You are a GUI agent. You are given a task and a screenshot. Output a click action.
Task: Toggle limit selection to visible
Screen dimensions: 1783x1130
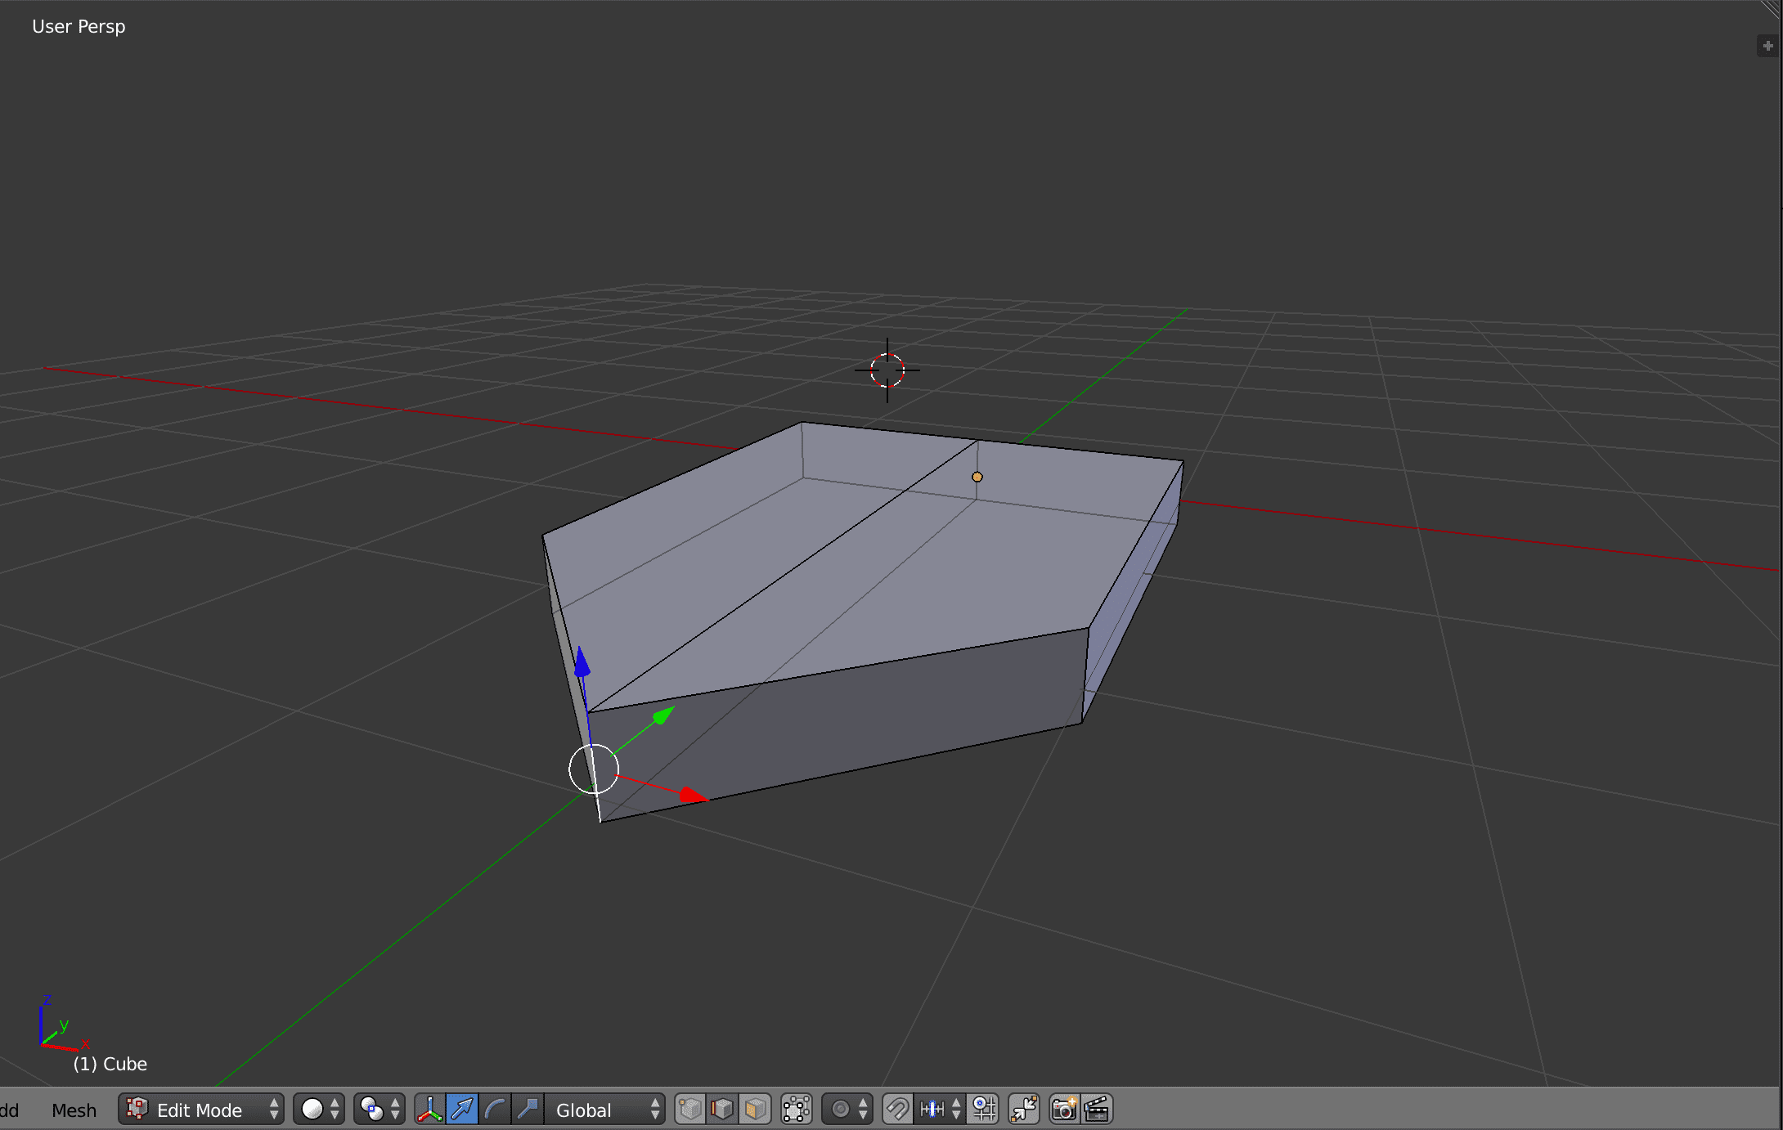[797, 1110]
